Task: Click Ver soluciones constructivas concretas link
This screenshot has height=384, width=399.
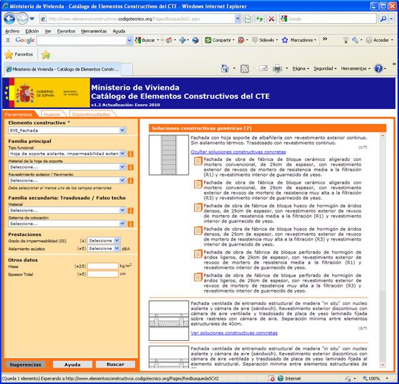Action: [234, 333]
